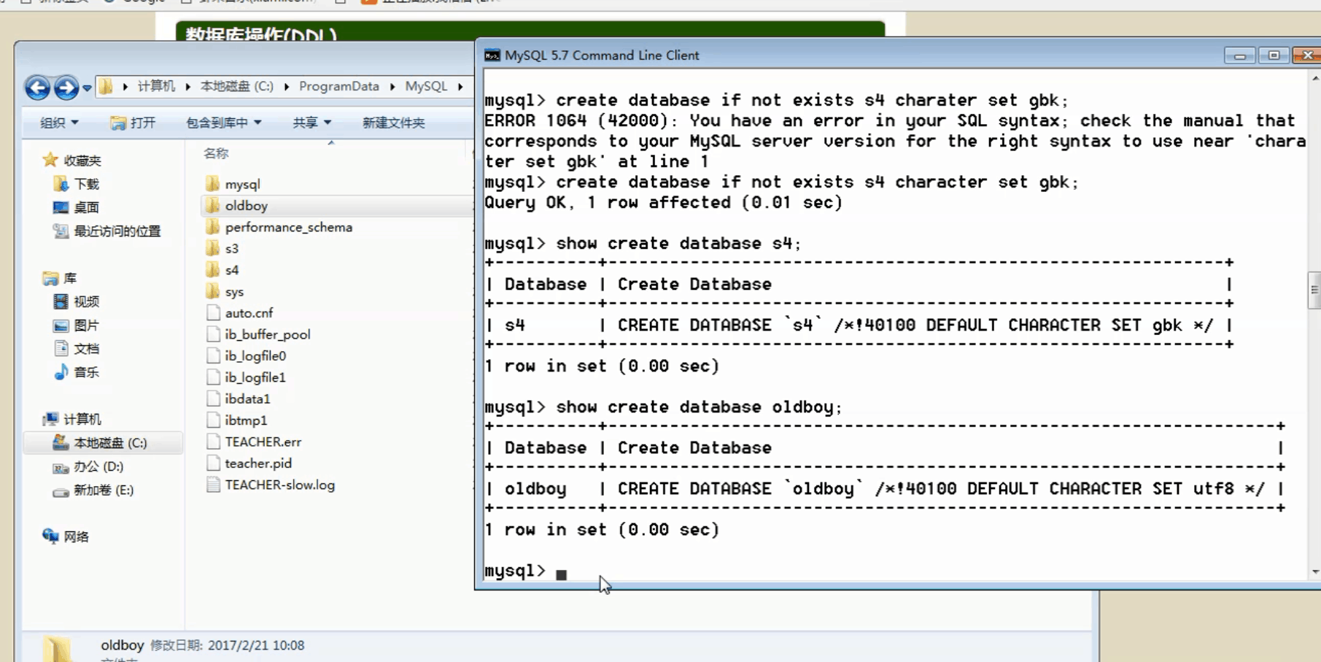The width and height of the screenshot is (1321, 662).
Task: Click 库 in navigation pane
Action: 70,278
